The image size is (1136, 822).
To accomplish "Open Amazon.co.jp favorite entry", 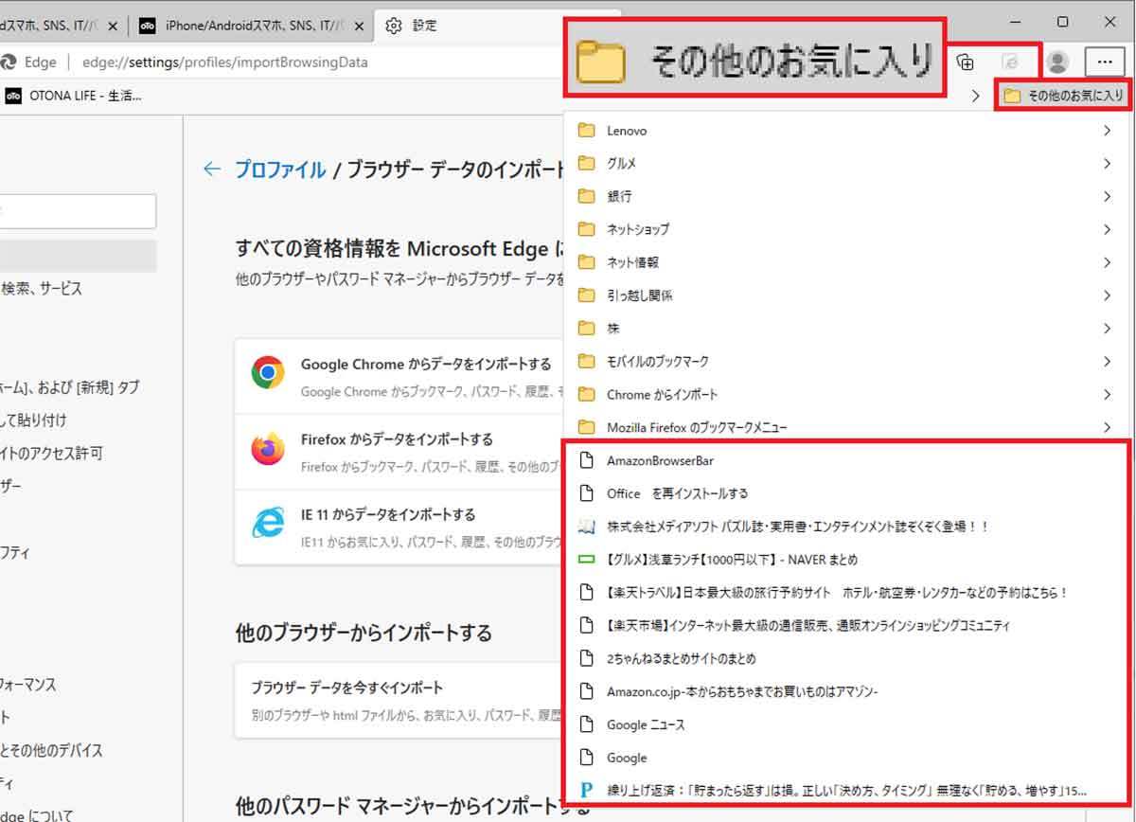I will coord(847,691).
